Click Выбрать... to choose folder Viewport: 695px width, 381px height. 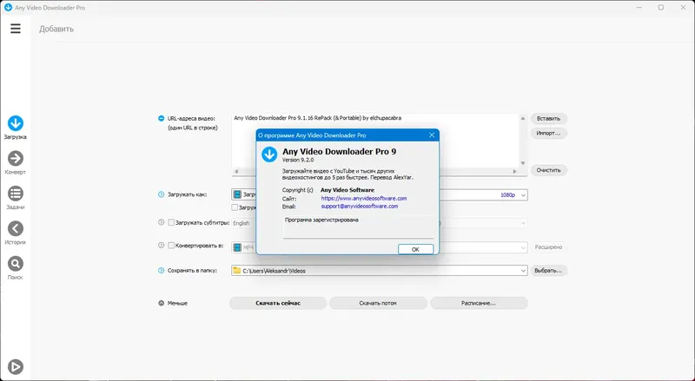[x=549, y=270]
